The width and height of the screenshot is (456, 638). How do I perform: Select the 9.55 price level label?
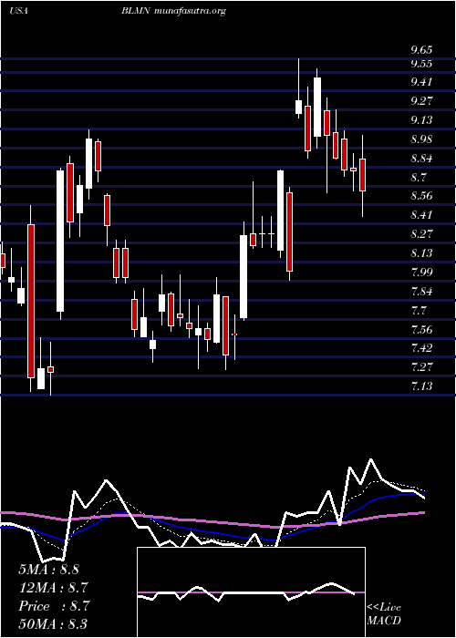(421, 64)
